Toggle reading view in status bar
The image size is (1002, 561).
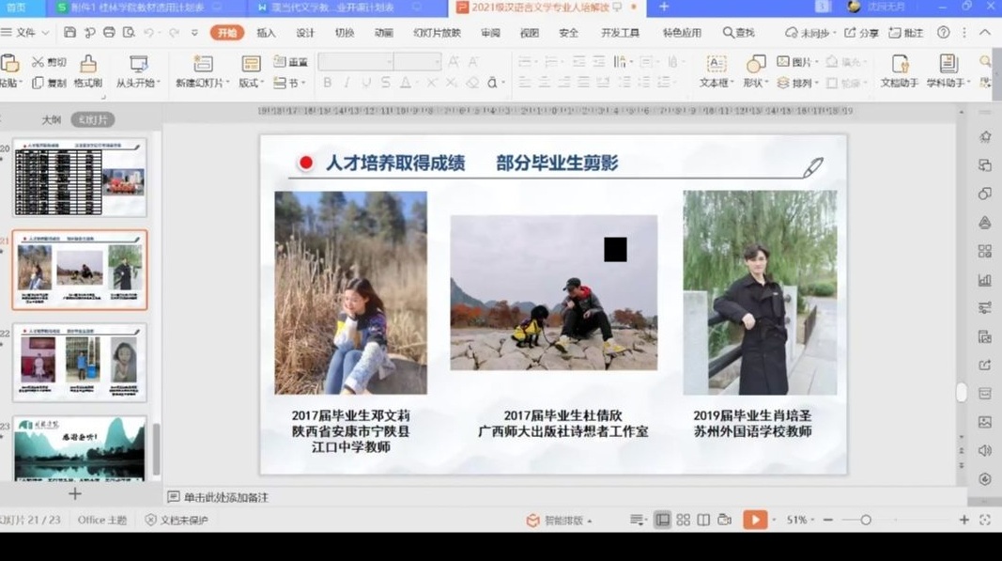[703, 520]
